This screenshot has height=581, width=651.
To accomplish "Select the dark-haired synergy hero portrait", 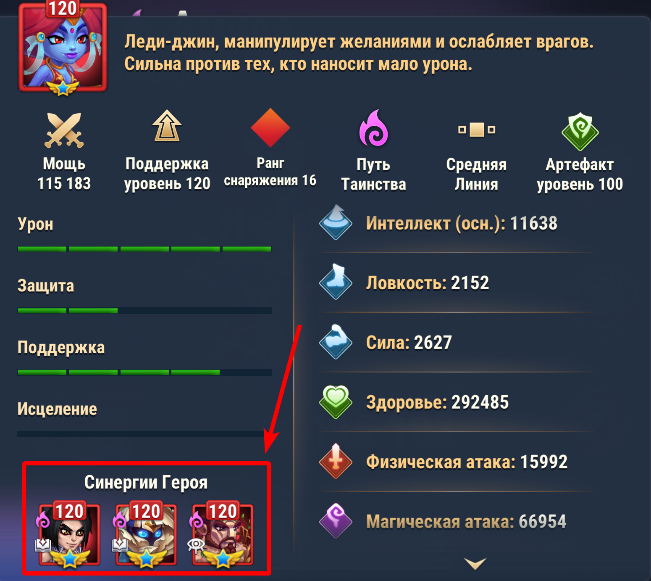I will [x=69, y=534].
